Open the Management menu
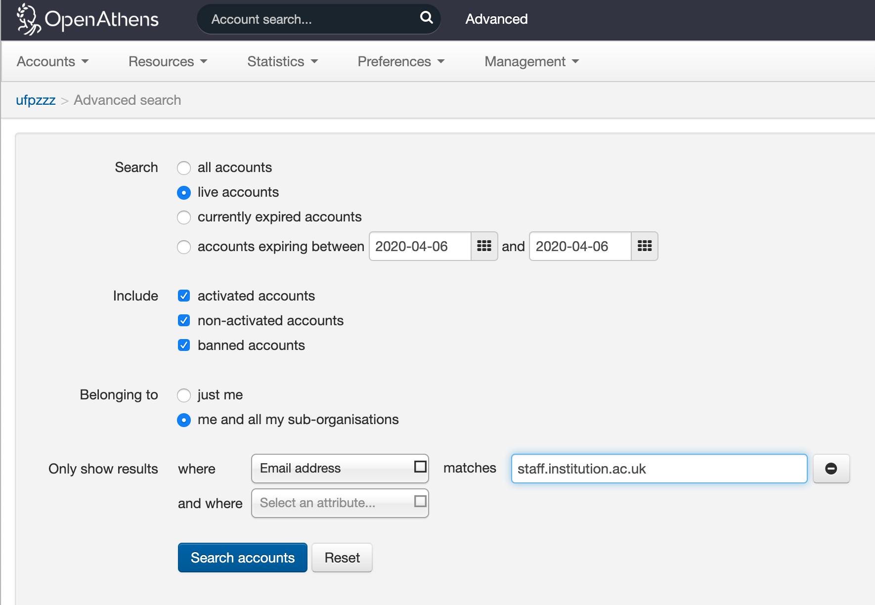 coord(532,61)
